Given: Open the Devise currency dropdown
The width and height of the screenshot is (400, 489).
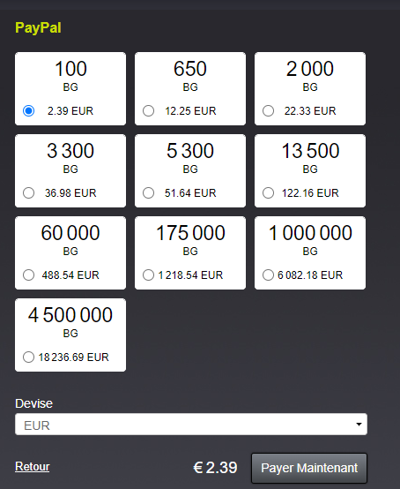Looking at the screenshot, I should click(191, 425).
